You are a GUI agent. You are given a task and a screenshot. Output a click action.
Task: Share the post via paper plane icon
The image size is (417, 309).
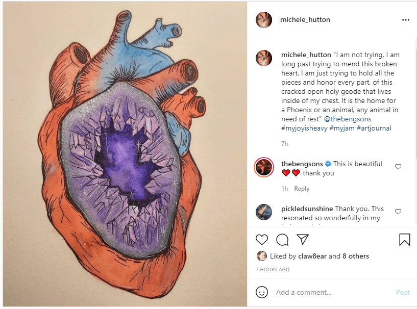(x=303, y=240)
